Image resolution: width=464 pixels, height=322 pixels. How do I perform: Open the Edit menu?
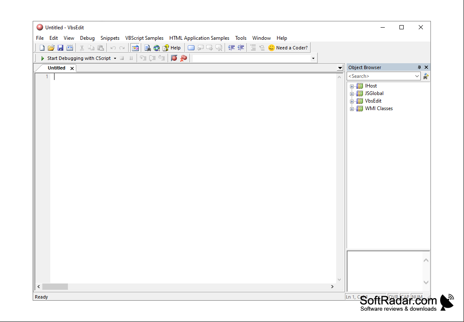coord(54,38)
